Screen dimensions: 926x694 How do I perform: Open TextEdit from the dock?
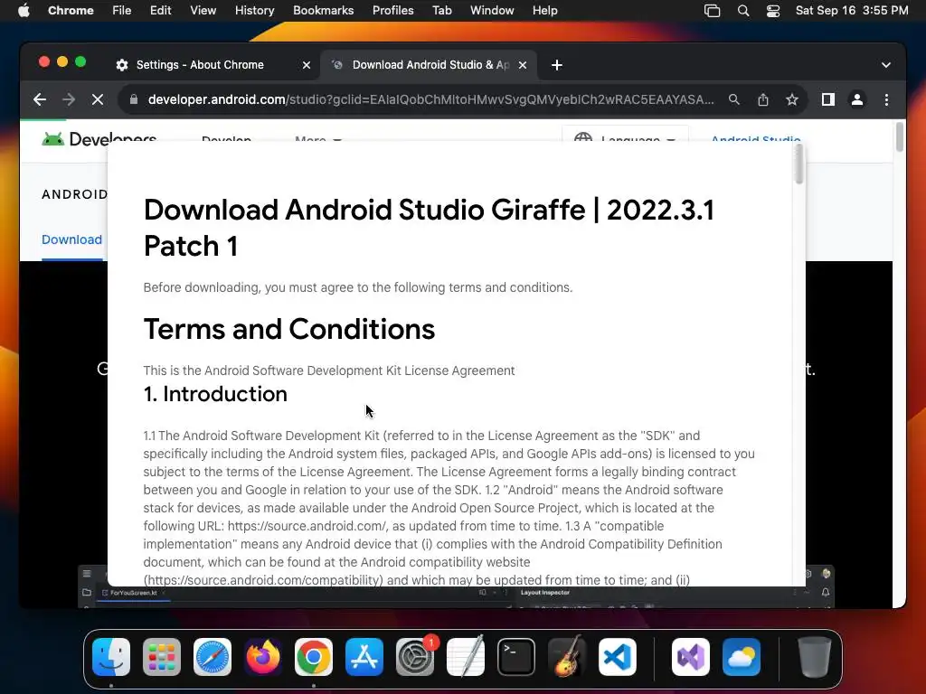[x=466, y=657]
